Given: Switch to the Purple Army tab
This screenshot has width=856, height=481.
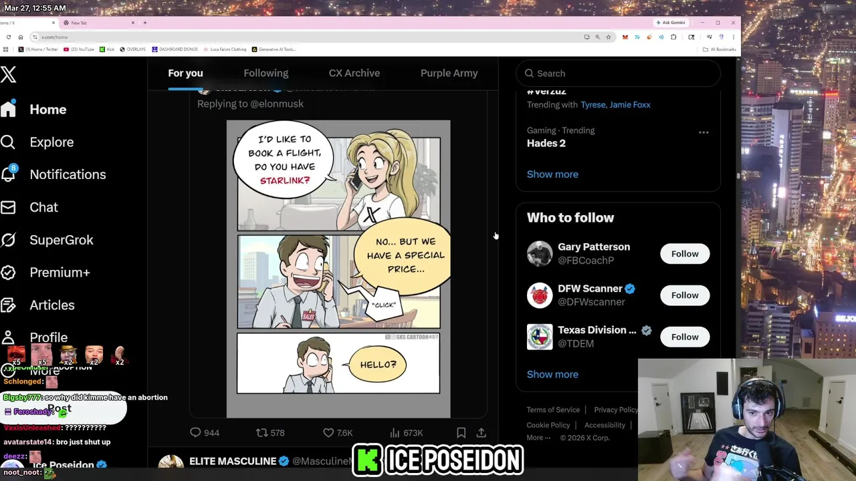Looking at the screenshot, I should point(449,73).
